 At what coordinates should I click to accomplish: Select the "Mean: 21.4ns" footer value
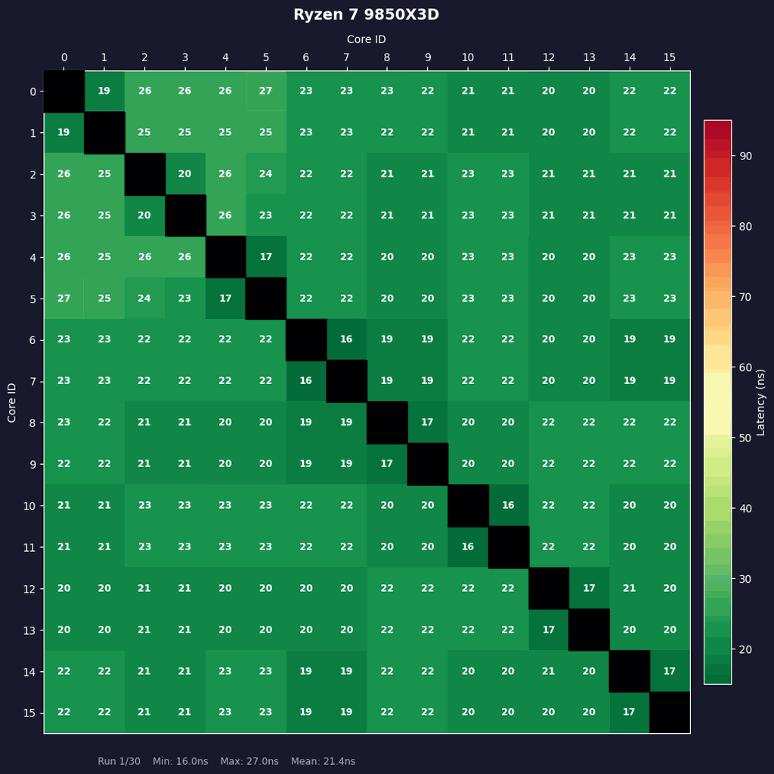323,761
